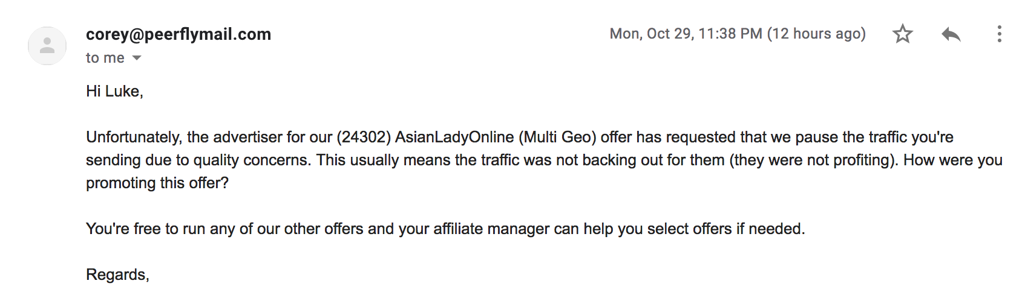Click the "promoting this offer?" question text
Image resolution: width=1025 pixels, height=298 pixels.
point(157,183)
